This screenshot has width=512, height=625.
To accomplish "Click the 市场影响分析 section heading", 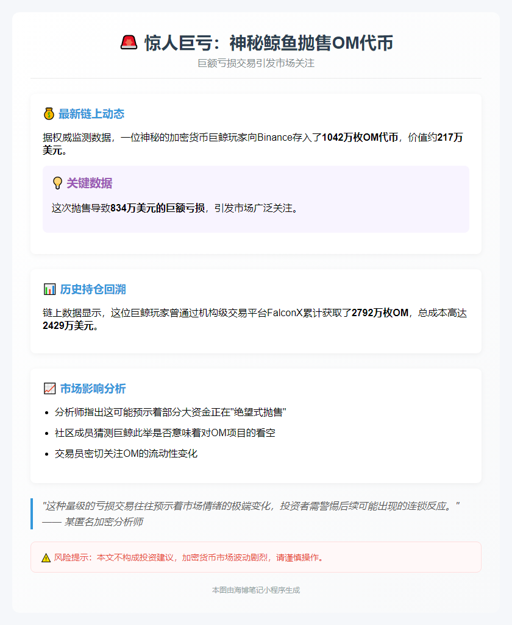I will pyautogui.click(x=93, y=389).
